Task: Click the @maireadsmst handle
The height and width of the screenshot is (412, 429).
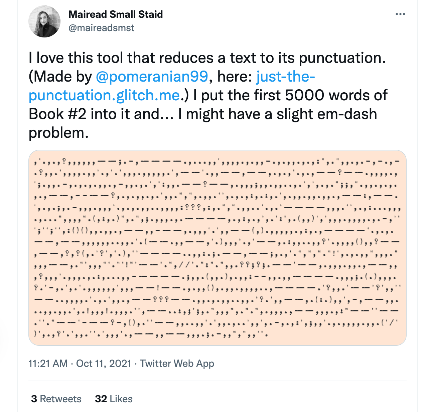Action: [101, 28]
